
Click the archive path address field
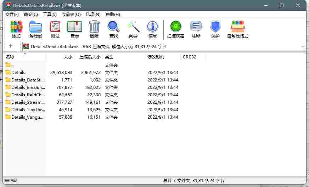pos(164,47)
